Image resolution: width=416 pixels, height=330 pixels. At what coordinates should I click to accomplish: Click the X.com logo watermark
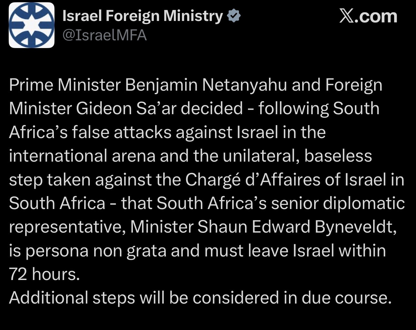tap(368, 16)
